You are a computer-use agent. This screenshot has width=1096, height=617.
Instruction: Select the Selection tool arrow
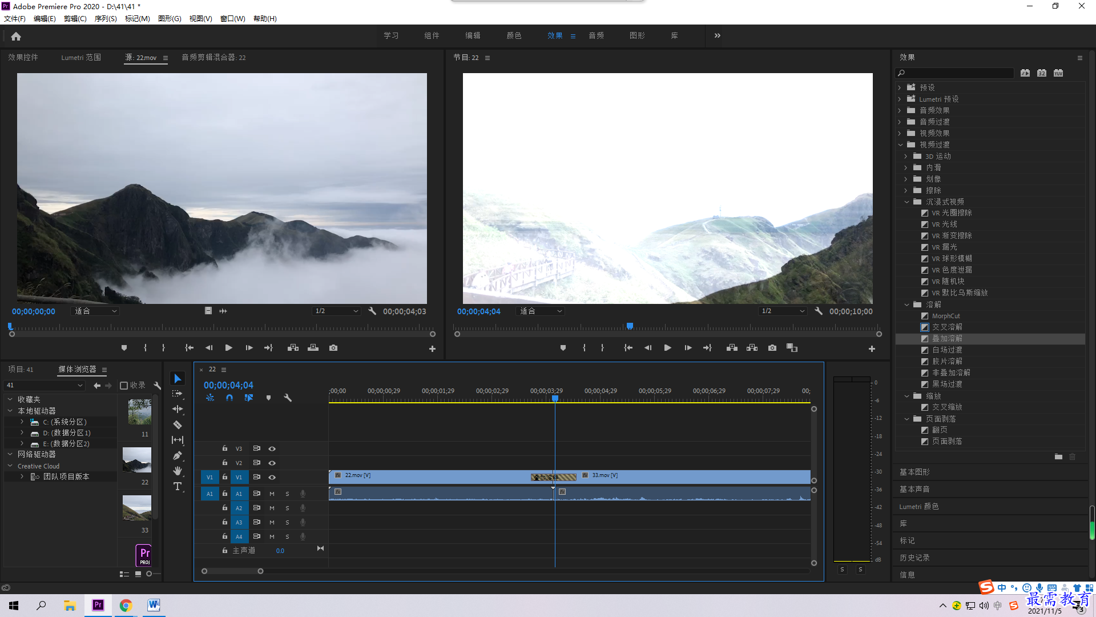(178, 379)
